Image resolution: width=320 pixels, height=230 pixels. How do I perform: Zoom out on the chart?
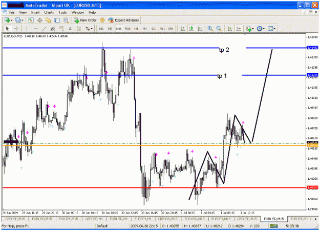click(219, 29)
